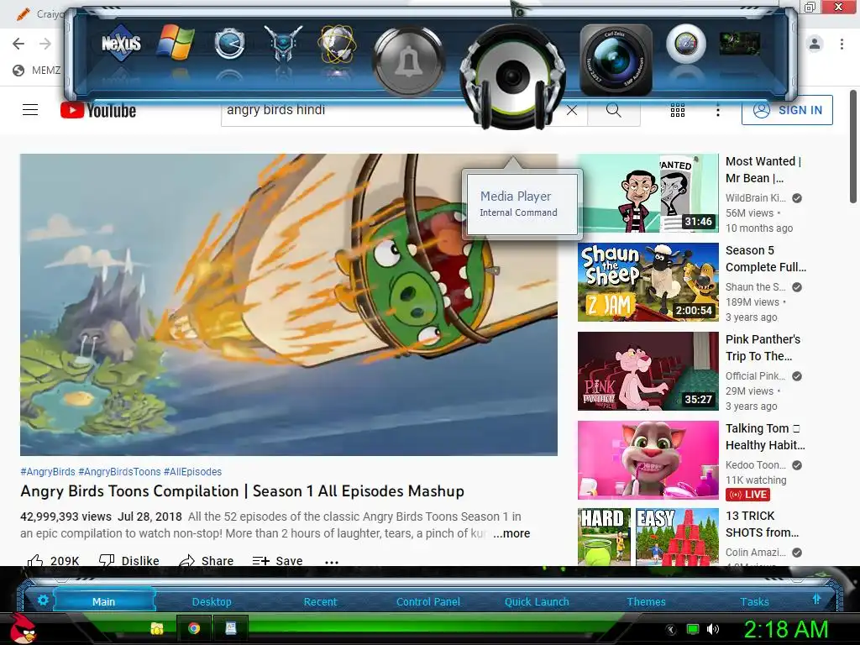Click the system tray volume speaker
Viewport: 860px width, 645px height.
tap(713, 629)
